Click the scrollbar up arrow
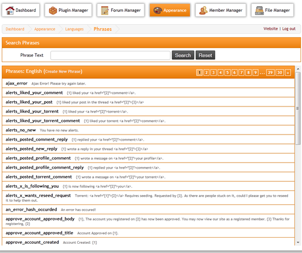This screenshot has height=253, width=302. coord(298,69)
